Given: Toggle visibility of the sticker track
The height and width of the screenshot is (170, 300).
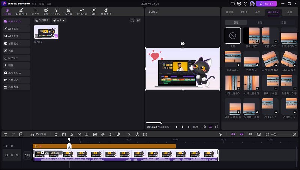Looking at the screenshot, I should click(x=12, y=146).
